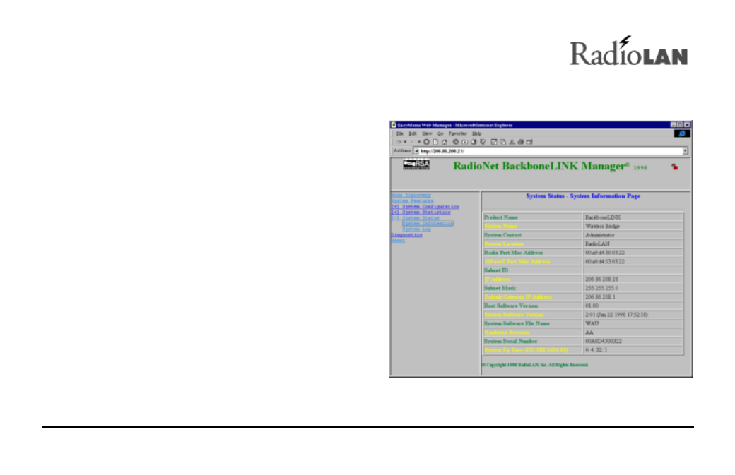Open the File menu
735x475 pixels.
400,134
